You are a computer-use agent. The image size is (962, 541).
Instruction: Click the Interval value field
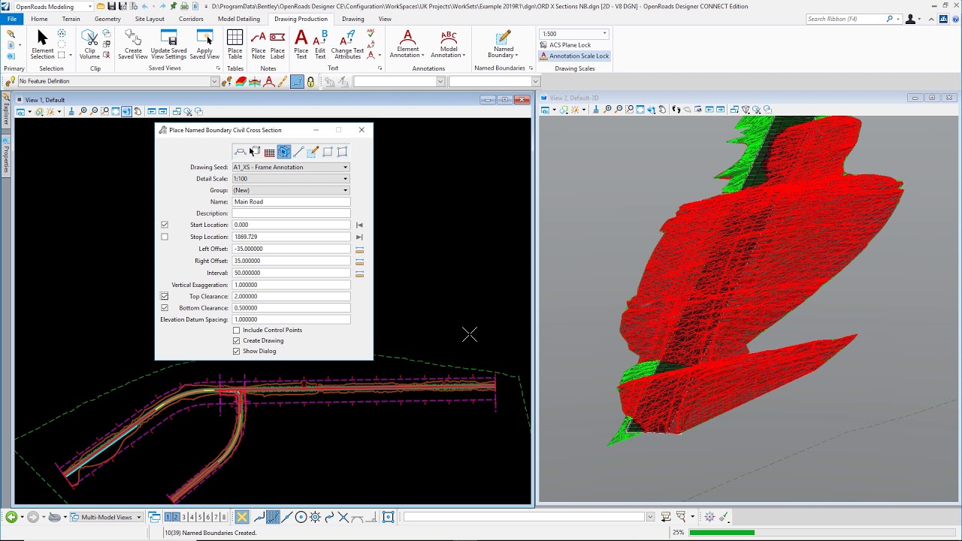[x=291, y=273]
